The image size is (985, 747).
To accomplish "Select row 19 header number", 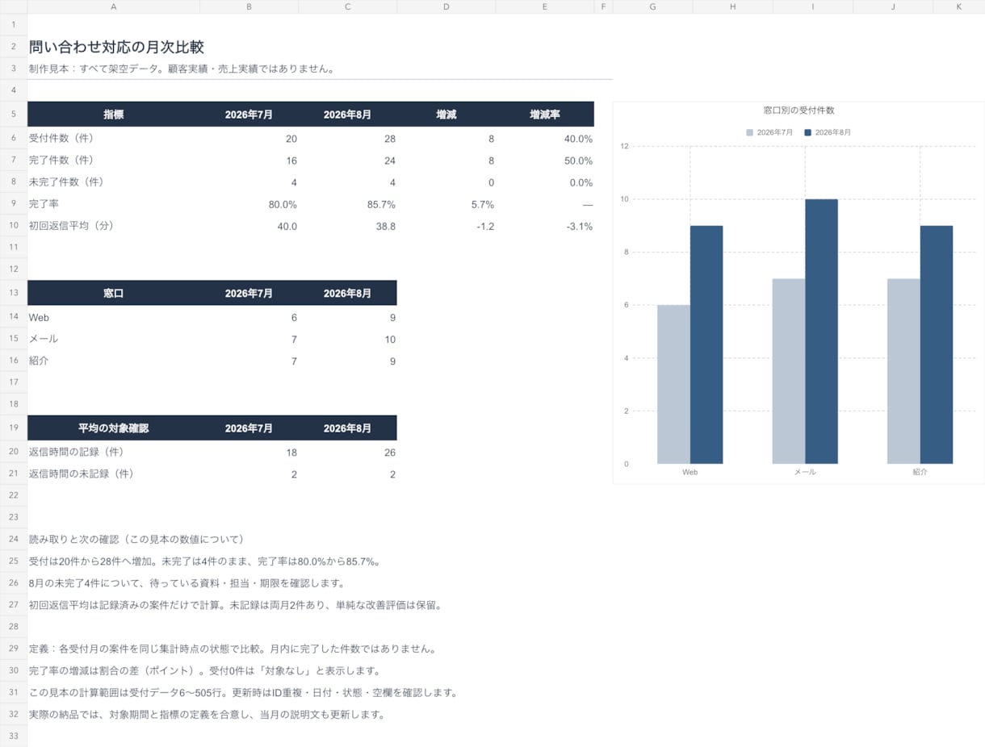I will (14, 428).
